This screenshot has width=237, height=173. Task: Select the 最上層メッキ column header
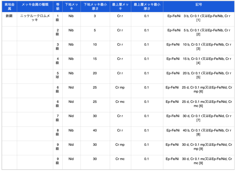click(x=120, y=6)
